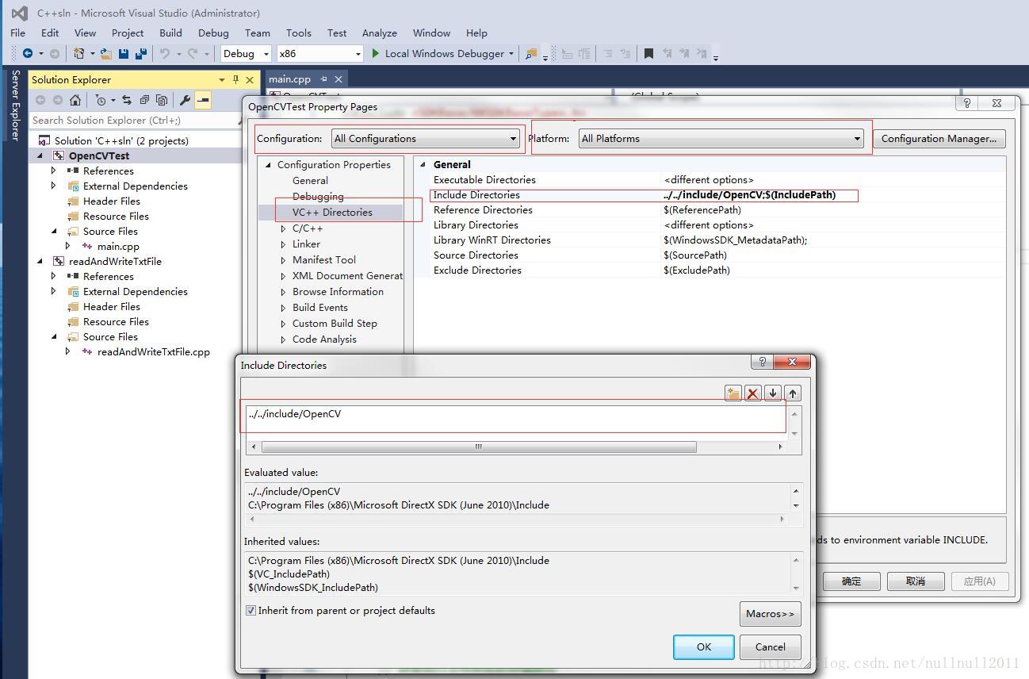The height and width of the screenshot is (679, 1029).
Task: Click the Undo toolbar icon
Action: pos(164,53)
